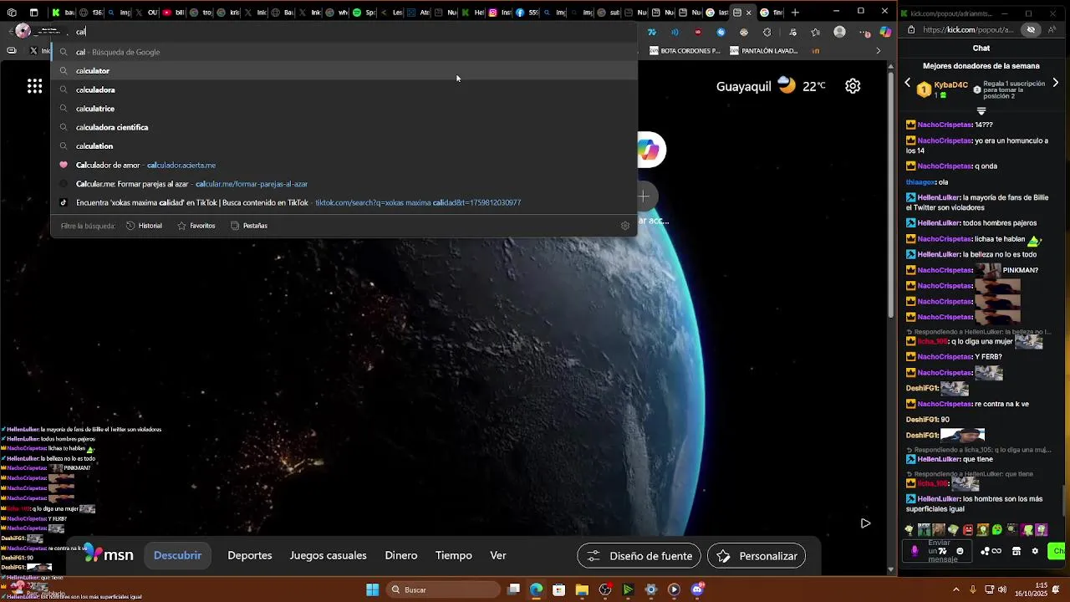Open the Extensions puzzle icon in Edge
Screen dimensions: 1070x602
(x=767, y=32)
